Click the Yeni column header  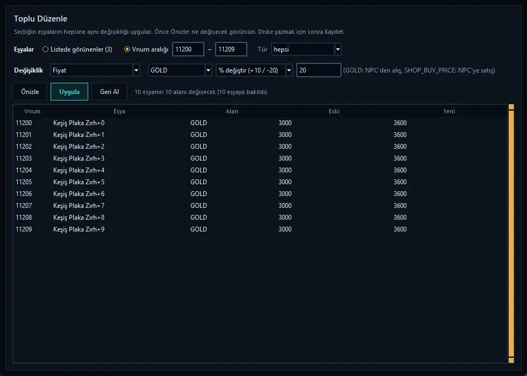(449, 111)
